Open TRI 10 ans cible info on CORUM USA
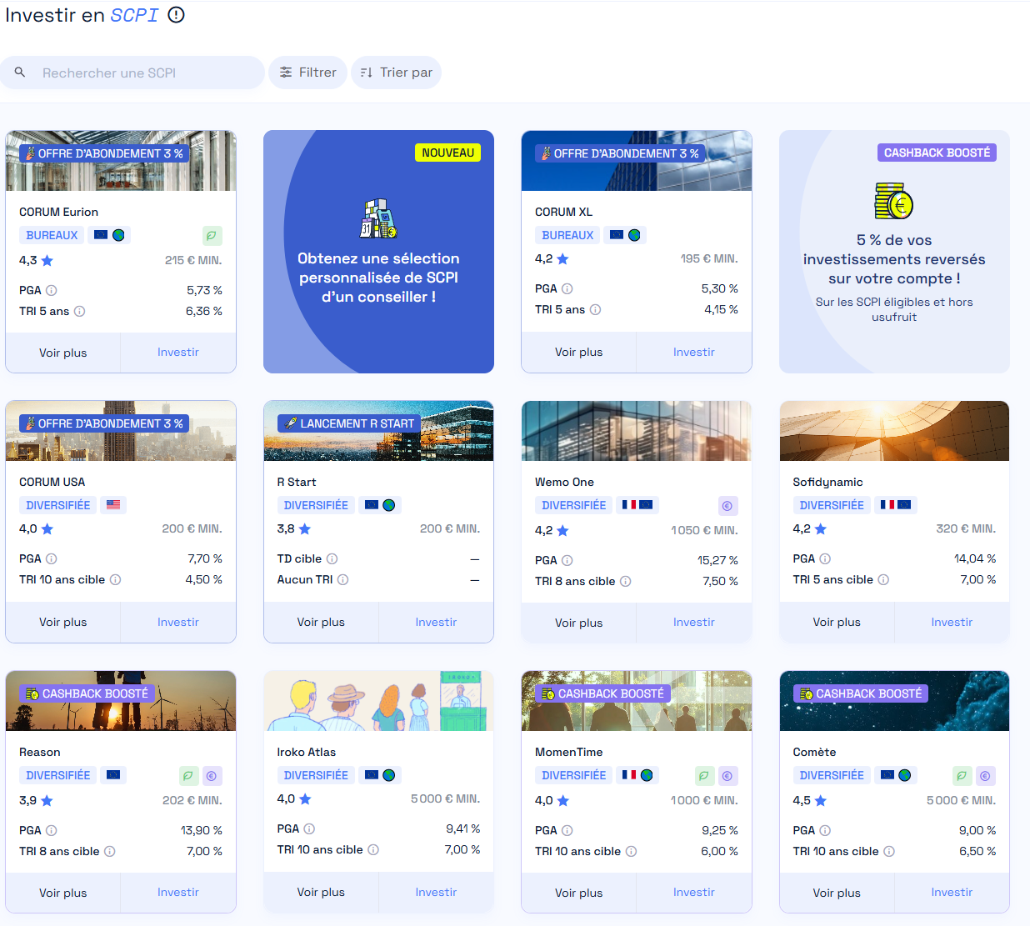The image size is (1030, 926). point(115,579)
